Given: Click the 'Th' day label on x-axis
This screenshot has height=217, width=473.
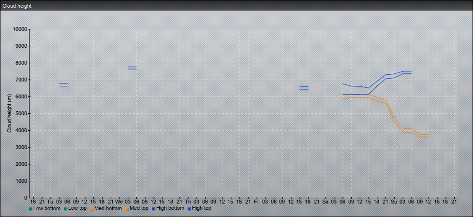Looking at the screenshot, I should pos(188,202).
